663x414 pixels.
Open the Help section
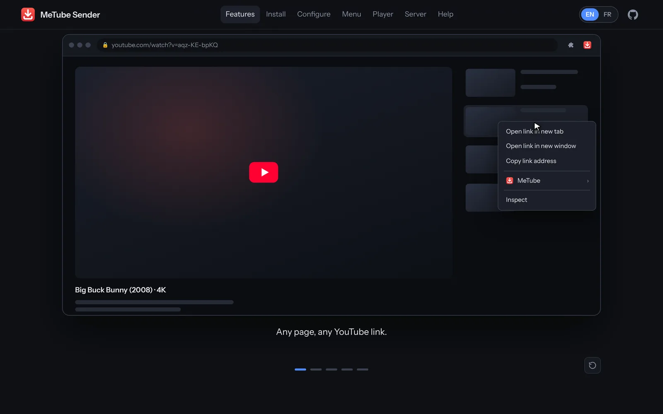(445, 14)
